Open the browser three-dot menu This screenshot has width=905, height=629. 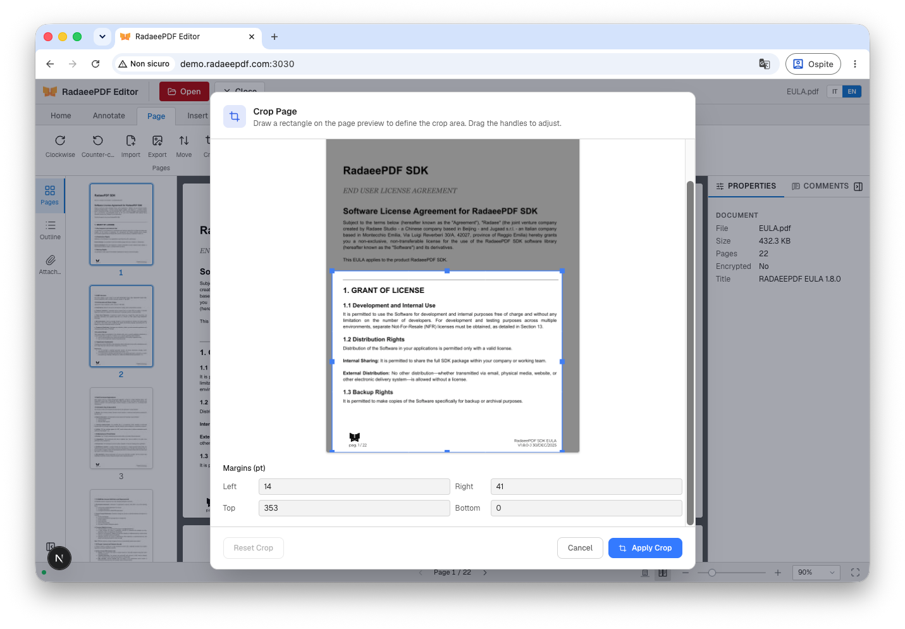855,64
